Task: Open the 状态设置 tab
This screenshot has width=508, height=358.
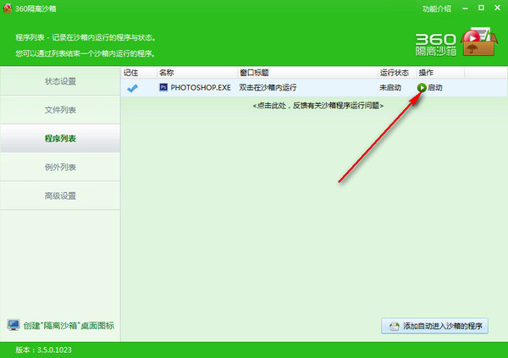Action: coord(60,81)
